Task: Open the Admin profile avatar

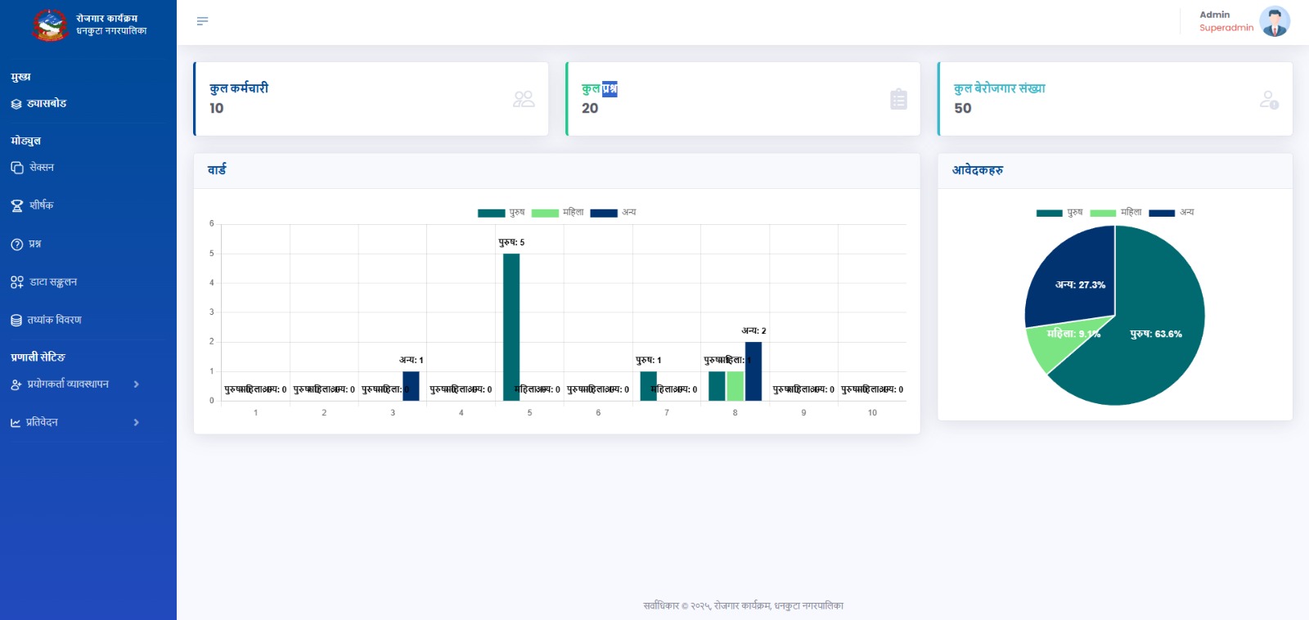Action: (1274, 21)
